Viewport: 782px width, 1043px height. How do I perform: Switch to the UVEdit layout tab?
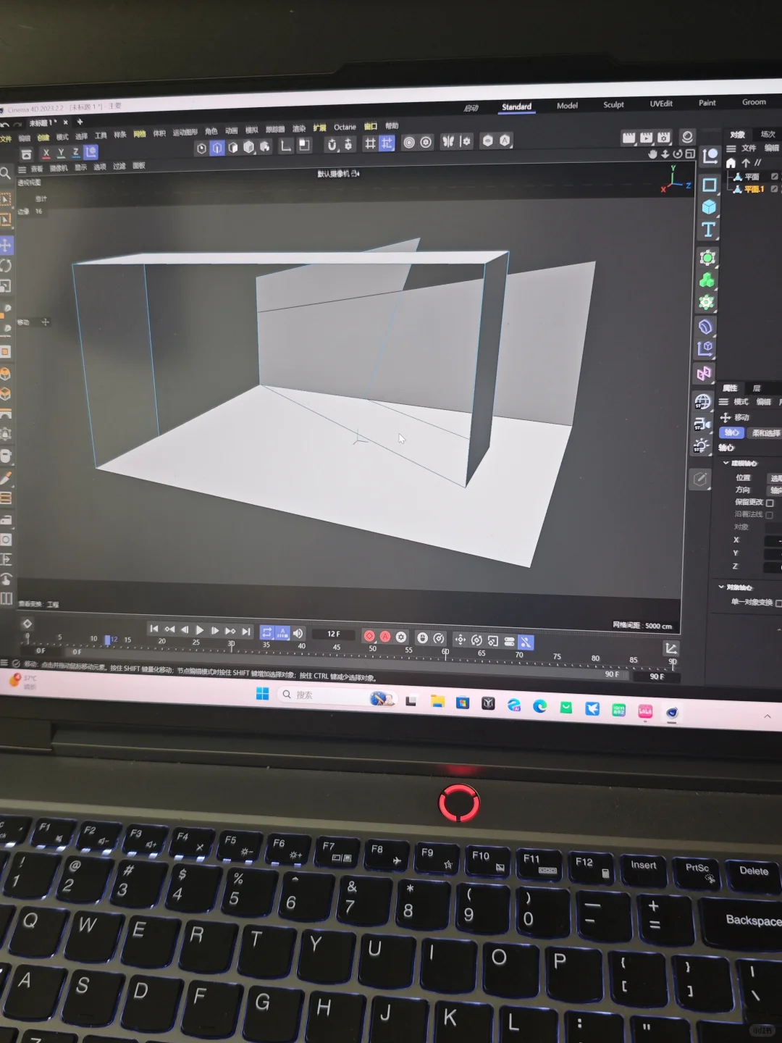coord(661,104)
